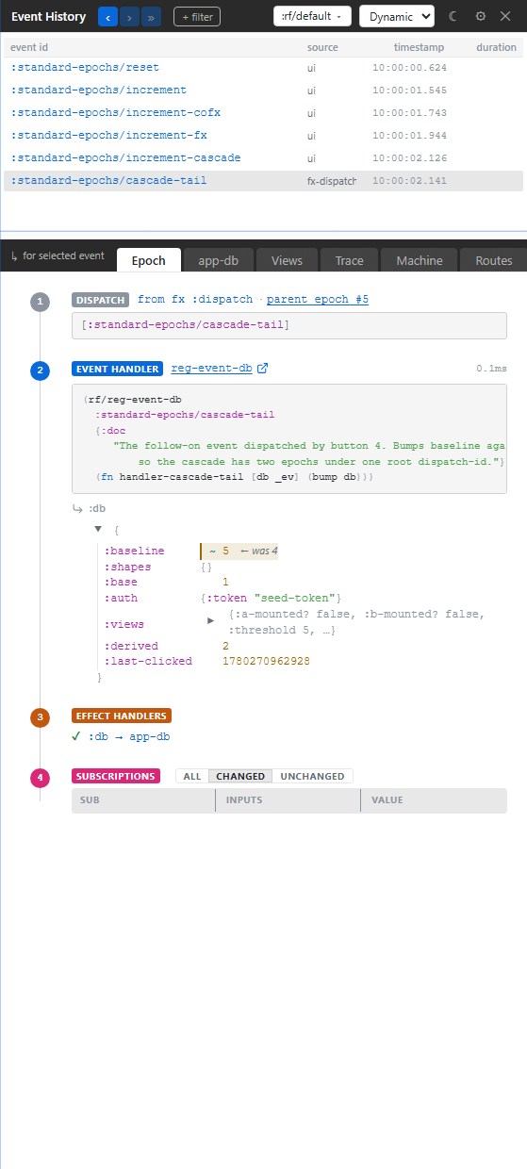Screen dimensions: 527x1169
Task: Click the duration column header
Action: click(496, 47)
